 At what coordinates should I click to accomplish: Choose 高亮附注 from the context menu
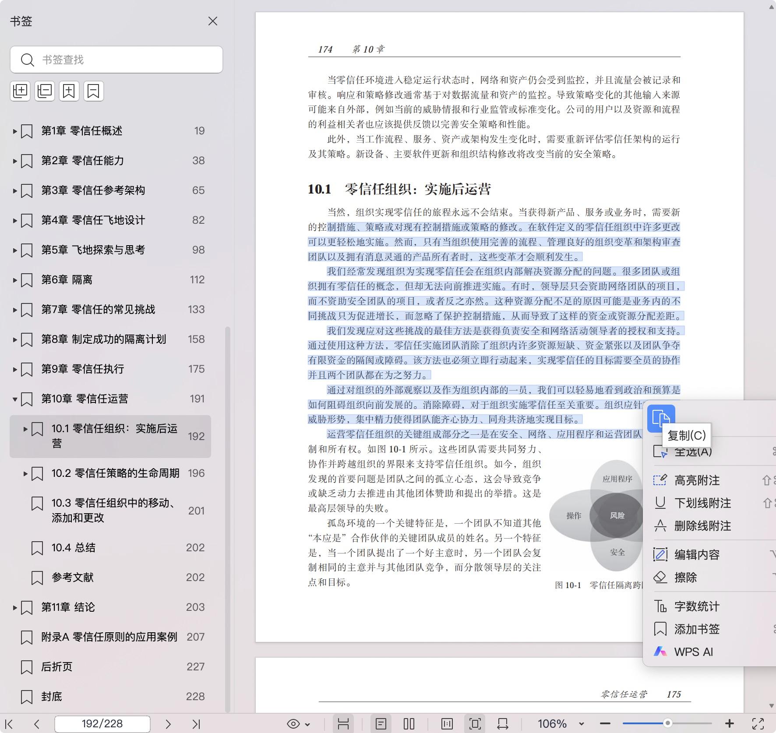(x=696, y=480)
